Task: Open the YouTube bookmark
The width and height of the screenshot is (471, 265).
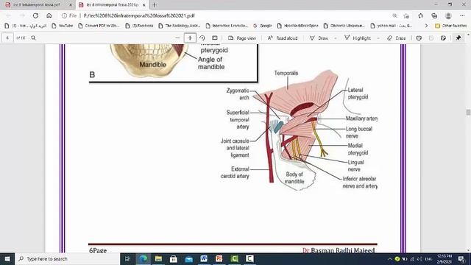Action: 63,26
